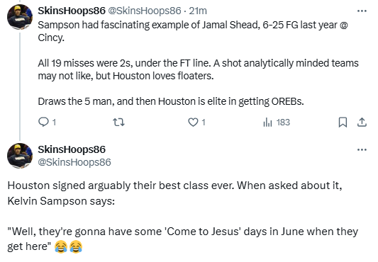Screen dimensions: 378x262
Task: Open more options on the Kelvin Sampson tweet
Action: click(362, 149)
